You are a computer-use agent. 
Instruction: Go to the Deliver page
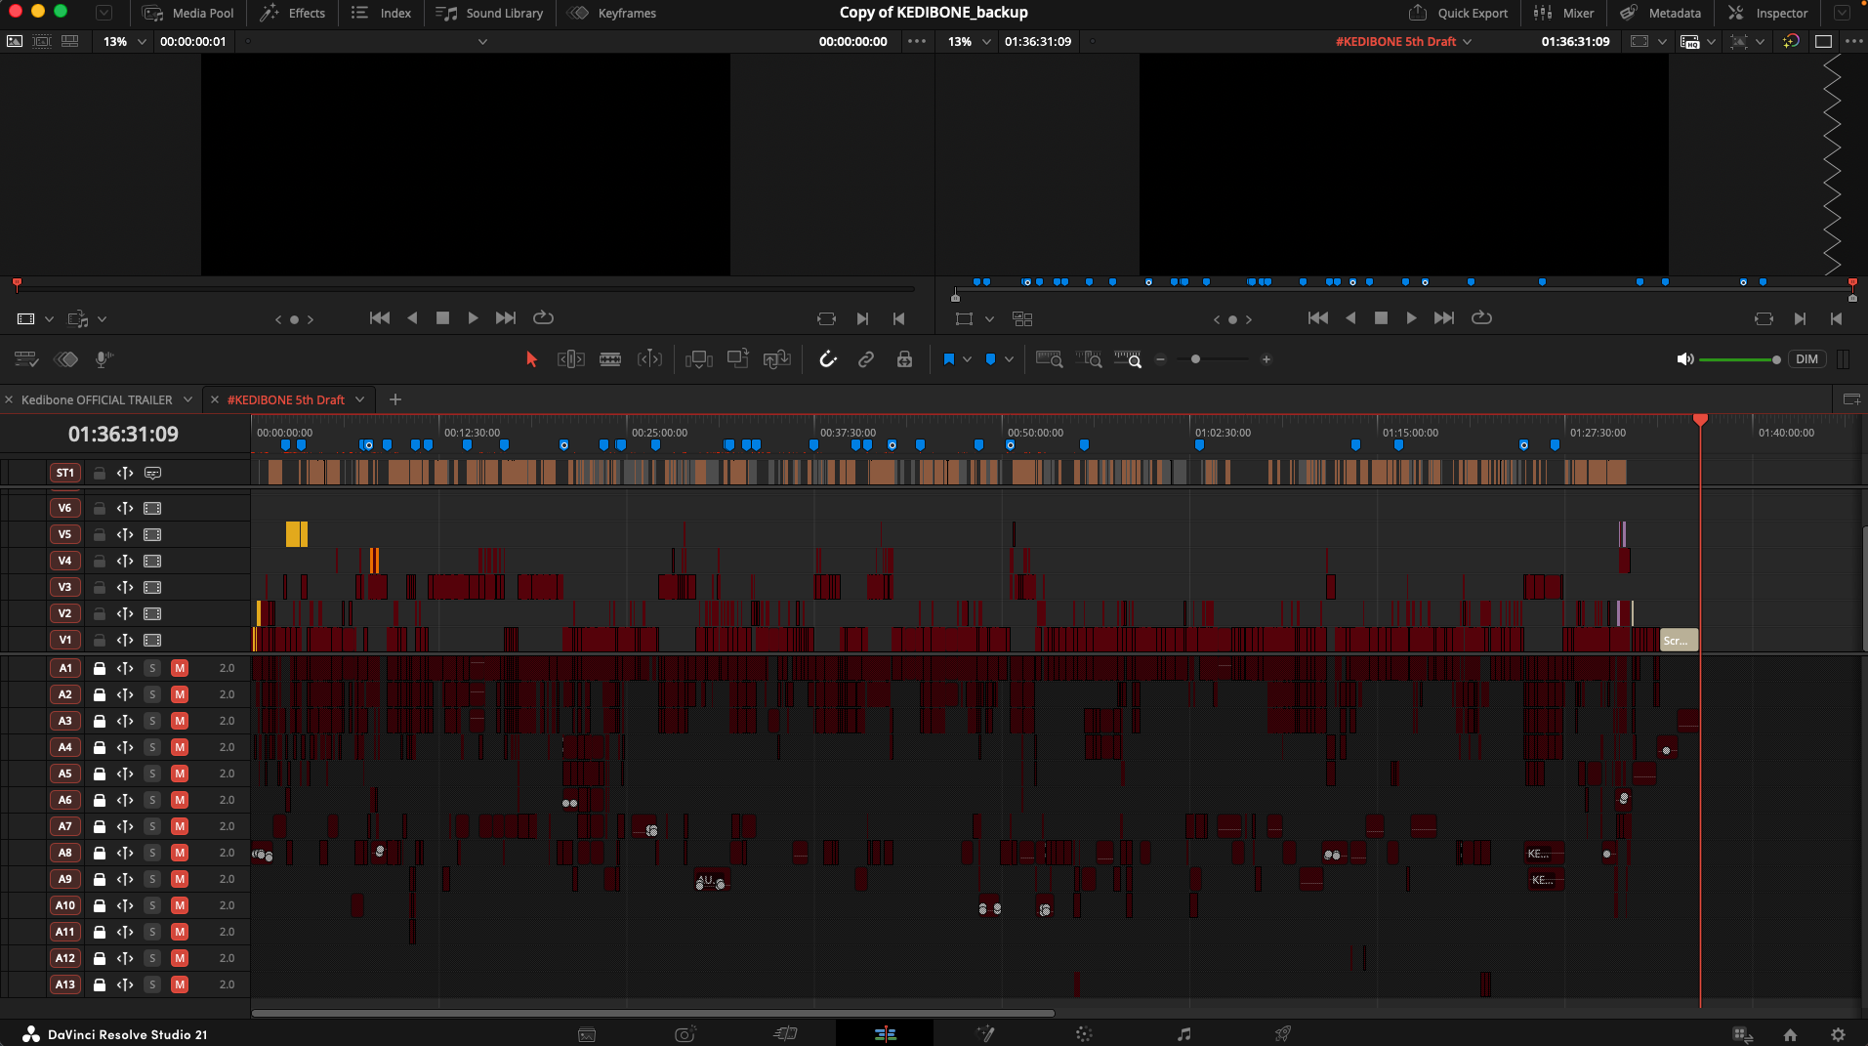pyautogui.click(x=1283, y=1033)
